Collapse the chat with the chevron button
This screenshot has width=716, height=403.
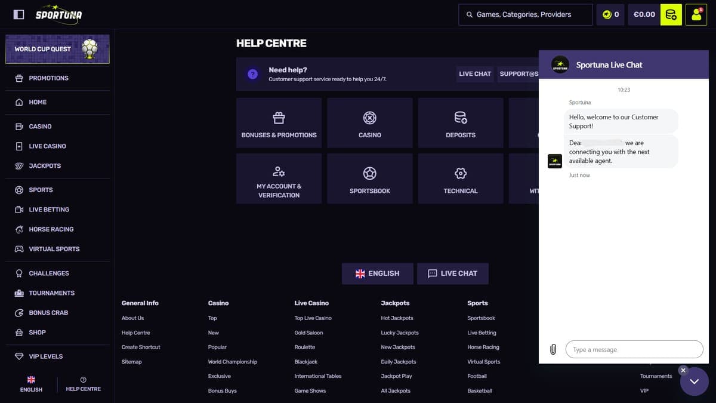point(695,382)
